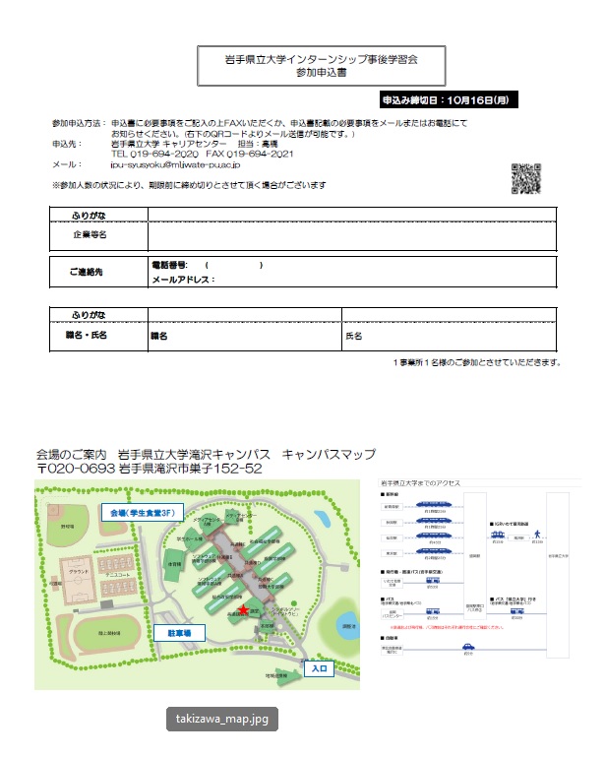
Task: Click the second Shinkansen train icon from the top
Action: [434, 521]
